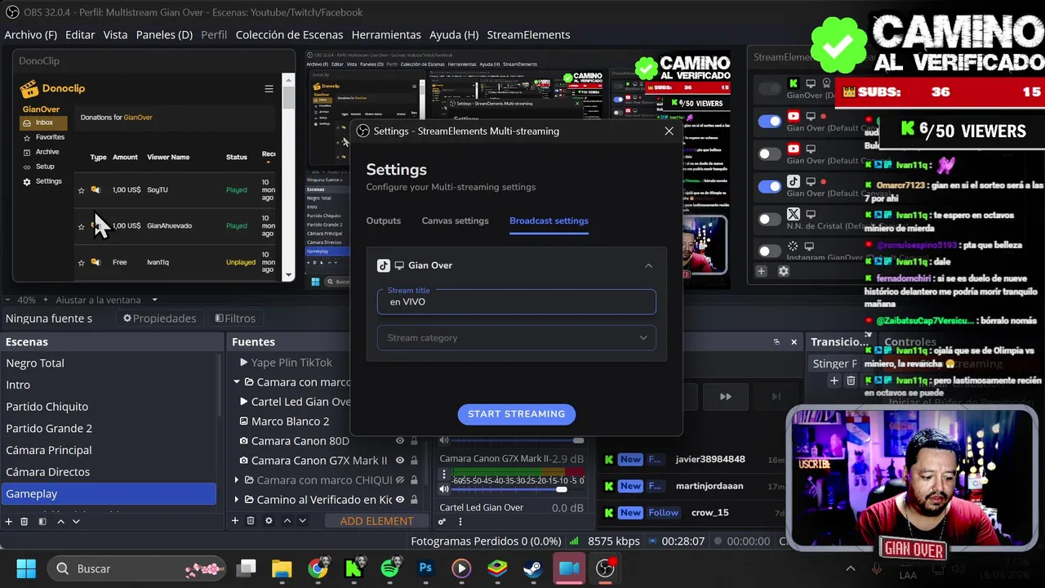Open the Paneles menu

[164, 35]
